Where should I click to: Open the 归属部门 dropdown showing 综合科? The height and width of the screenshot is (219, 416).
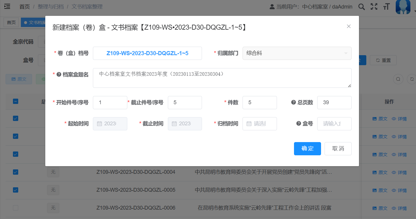tap(297, 53)
